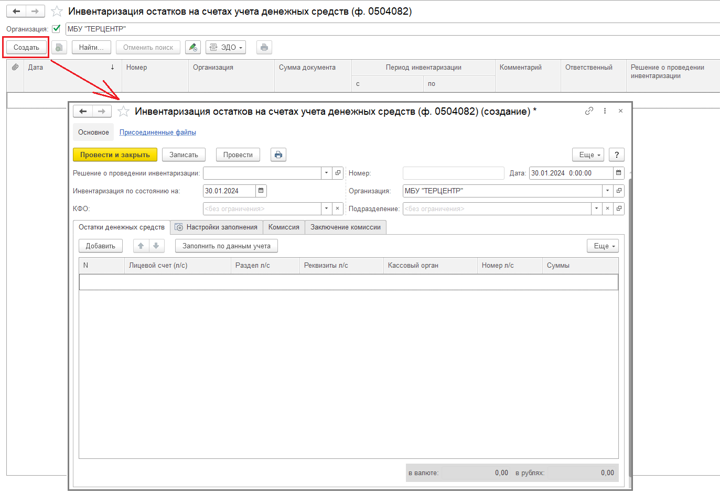
Task: Open calendar picker for Дата field
Action: pos(618,173)
